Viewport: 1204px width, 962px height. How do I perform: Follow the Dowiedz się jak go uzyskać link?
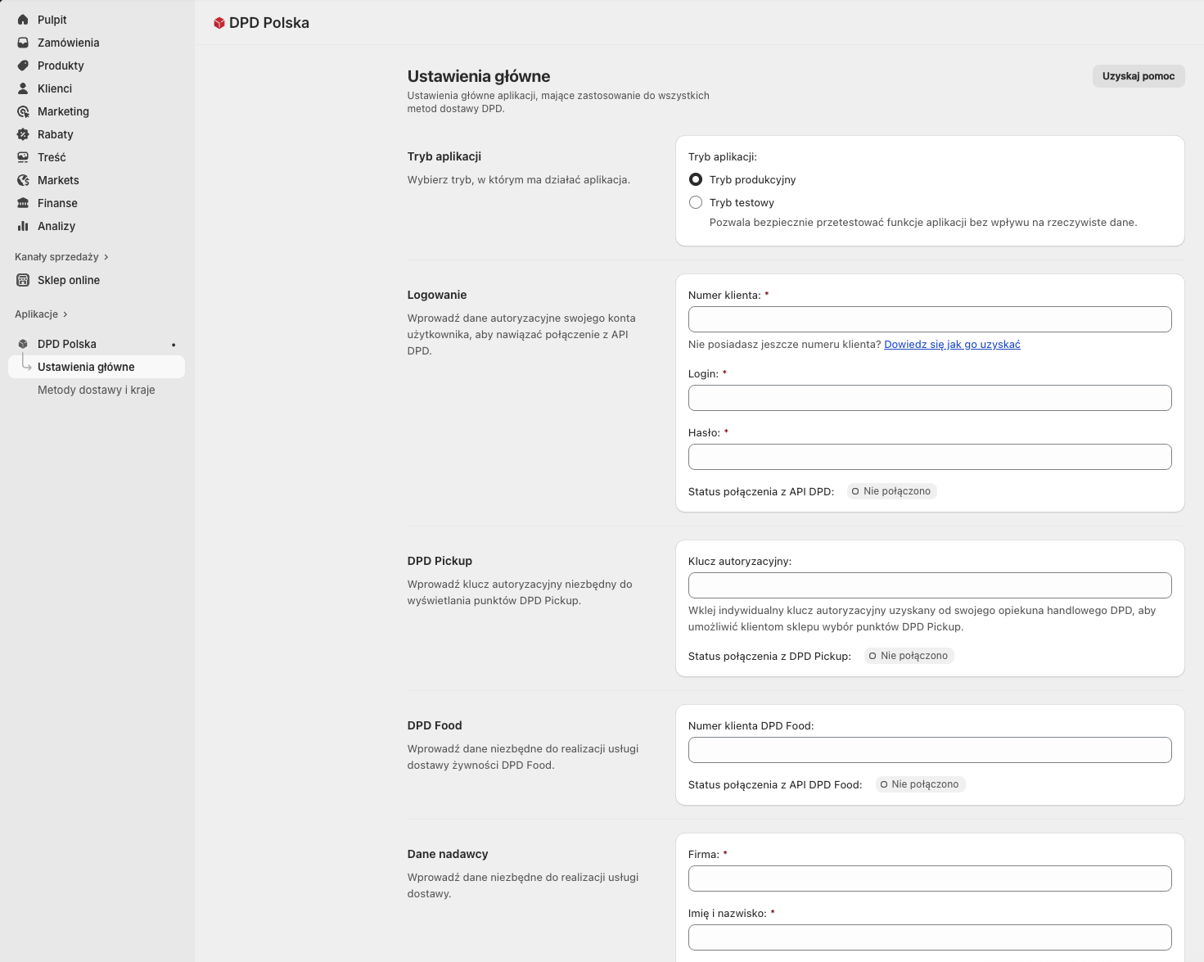(x=952, y=345)
